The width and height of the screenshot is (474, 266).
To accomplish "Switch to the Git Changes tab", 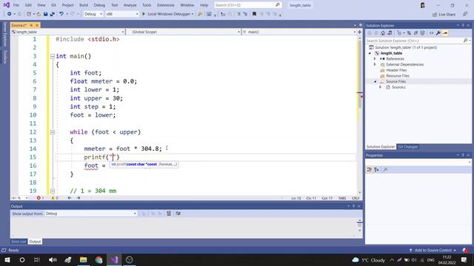I will click(x=407, y=147).
